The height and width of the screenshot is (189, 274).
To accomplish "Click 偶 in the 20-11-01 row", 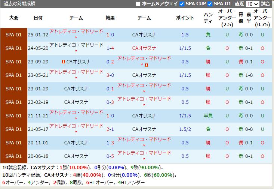I will pyautogui.click(x=241, y=143).
